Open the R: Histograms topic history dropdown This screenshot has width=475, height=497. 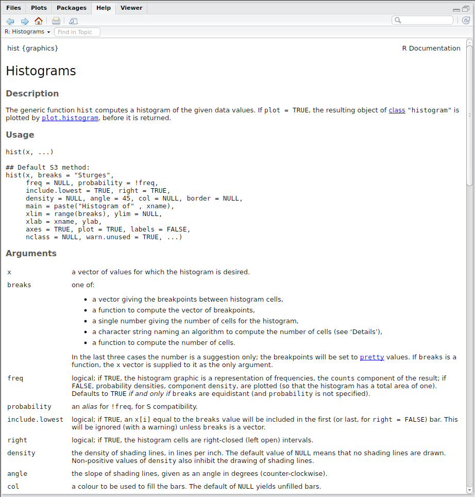[27, 31]
